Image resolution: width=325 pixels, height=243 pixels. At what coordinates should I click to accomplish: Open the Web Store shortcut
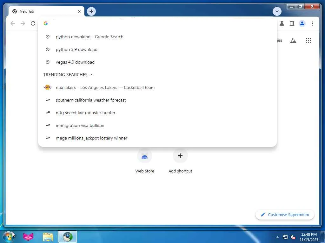coord(145,161)
